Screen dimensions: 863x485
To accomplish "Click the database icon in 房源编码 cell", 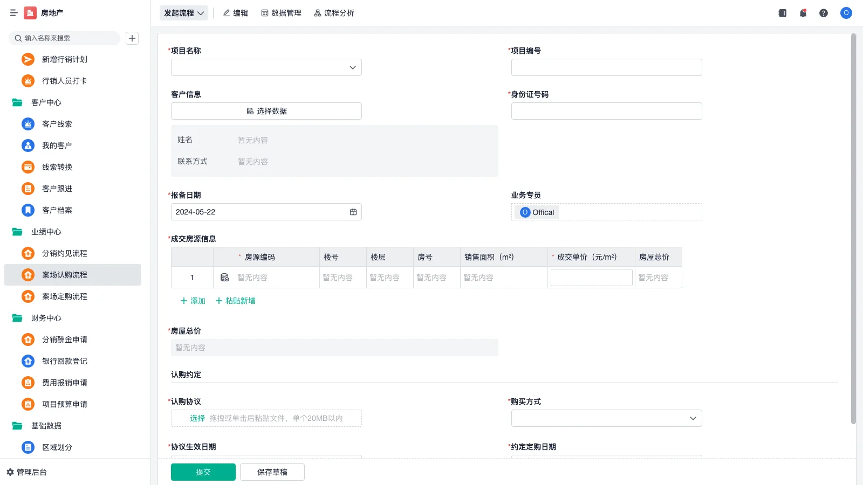I will pos(225,278).
